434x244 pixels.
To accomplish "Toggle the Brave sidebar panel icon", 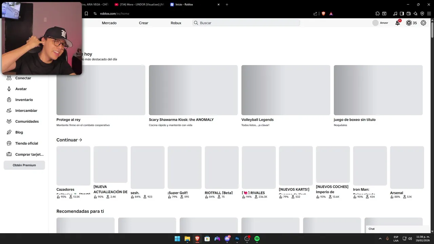I will (x=402, y=14).
